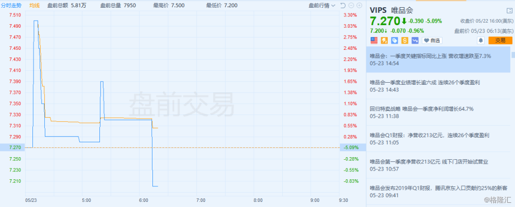Image resolution: width=515 pixels, height=207 pixels.
Task: Click the orange dollar sign icon
Action: [x=405, y=40]
